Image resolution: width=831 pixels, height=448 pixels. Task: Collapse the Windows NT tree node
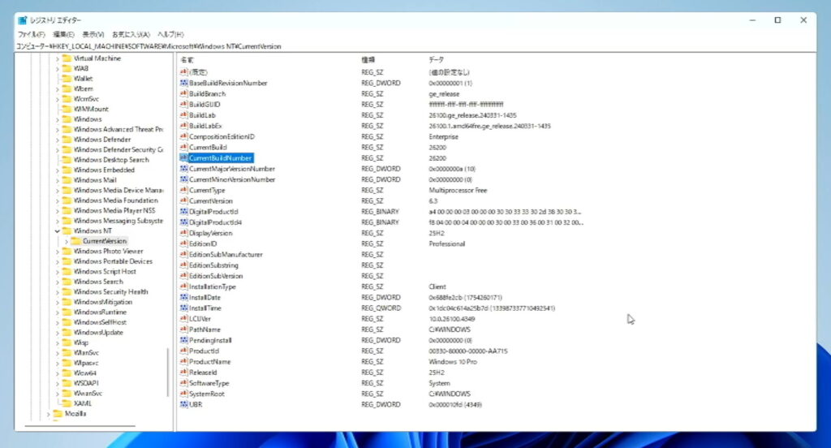click(58, 231)
